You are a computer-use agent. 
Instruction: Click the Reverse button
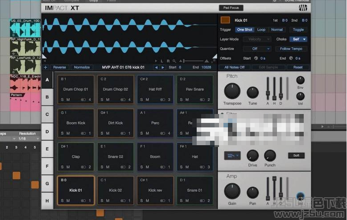[x=59, y=67]
